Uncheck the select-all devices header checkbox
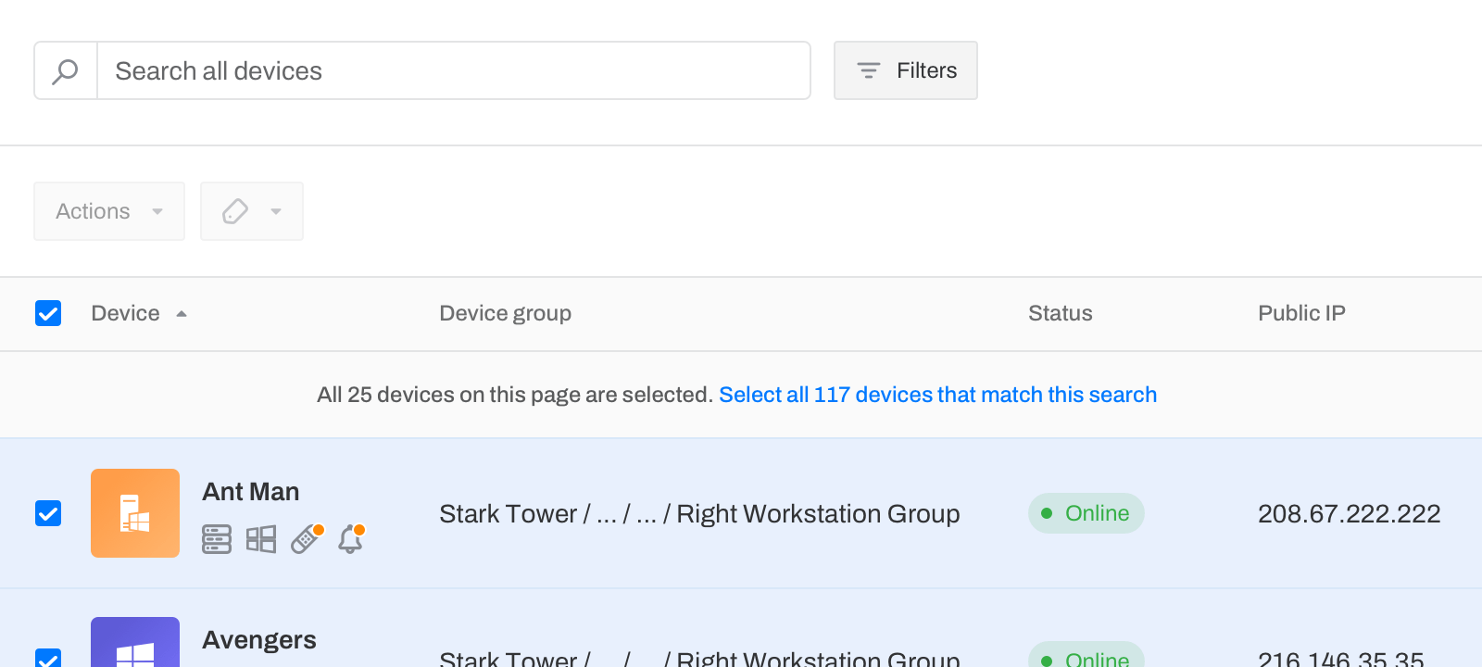The height and width of the screenshot is (667, 1482). pos(48,313)
